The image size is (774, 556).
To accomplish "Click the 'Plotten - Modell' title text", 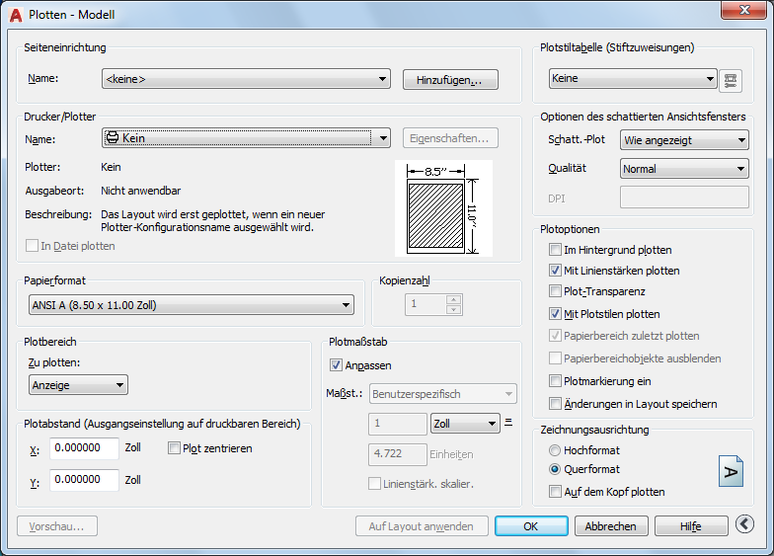I will [71, 15].
